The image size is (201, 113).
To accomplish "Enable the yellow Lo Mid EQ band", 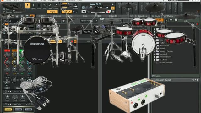I will (14, 51).
